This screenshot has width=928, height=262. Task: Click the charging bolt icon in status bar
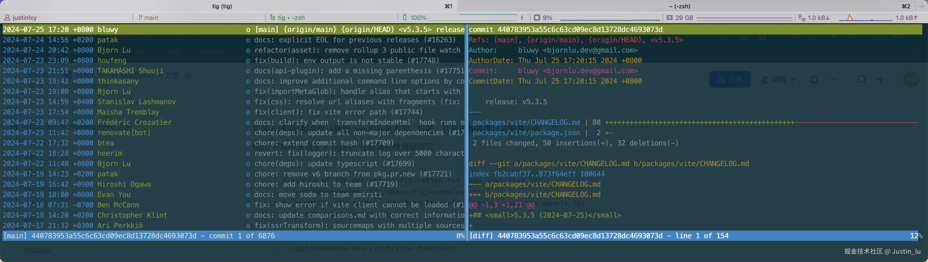tap(522, 17)
